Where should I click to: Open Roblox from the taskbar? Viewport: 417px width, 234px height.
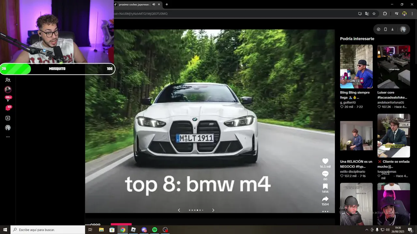tap(133, 230)
